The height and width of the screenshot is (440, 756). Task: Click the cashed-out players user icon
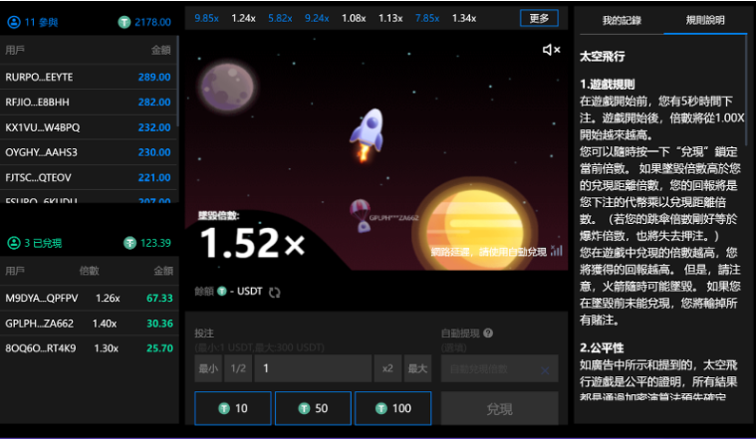coord(14,242)
